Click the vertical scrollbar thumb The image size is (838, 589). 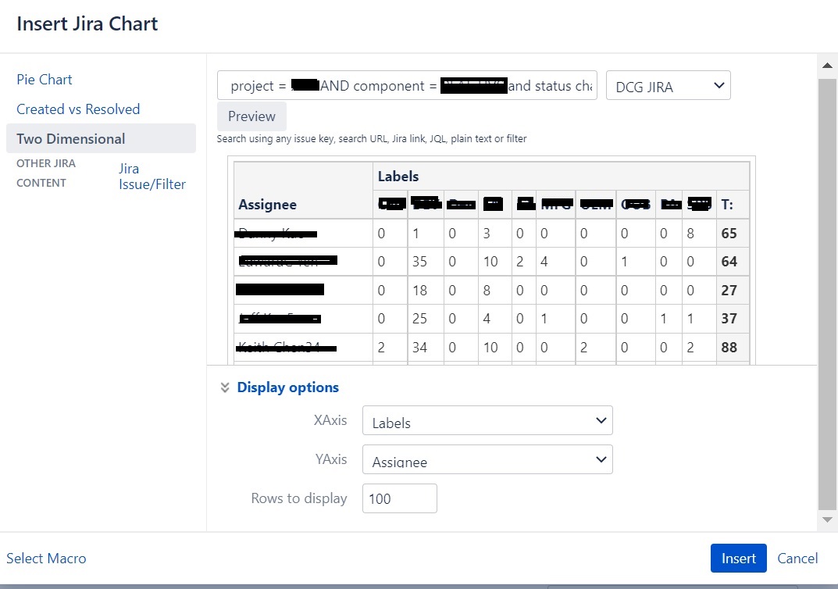pos(827,294)
